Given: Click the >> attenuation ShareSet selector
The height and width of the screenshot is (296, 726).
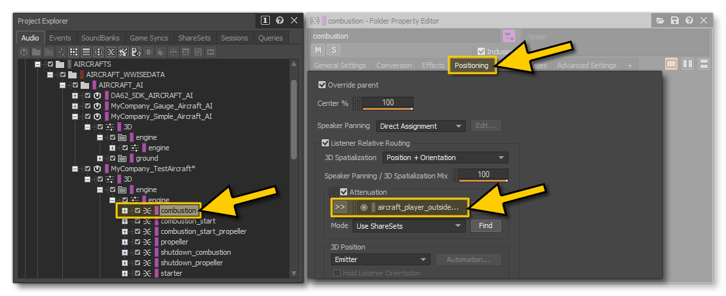Looking at the screenshot, I should click(340, 206).
